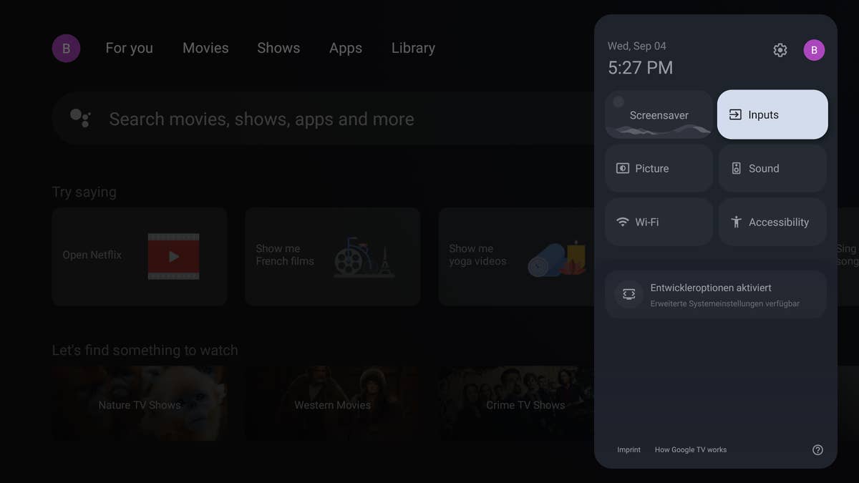Click the help question mark icon
Viewport: 859px width, 483px height.
point(817,450)
